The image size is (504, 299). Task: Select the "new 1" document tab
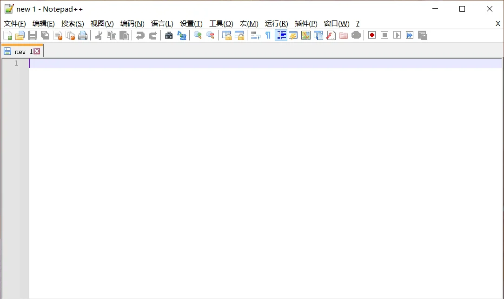coord(20,52)
